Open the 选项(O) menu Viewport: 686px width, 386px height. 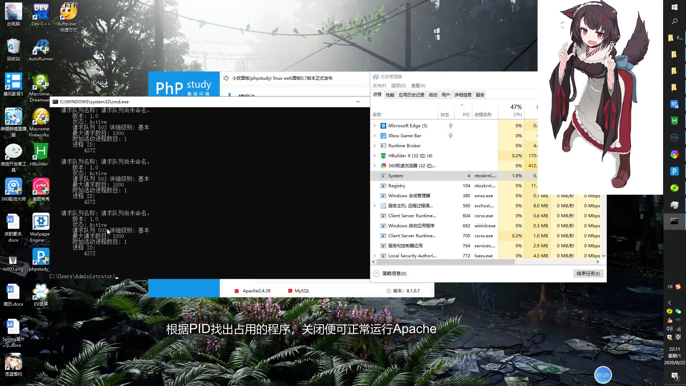[398, 86]
